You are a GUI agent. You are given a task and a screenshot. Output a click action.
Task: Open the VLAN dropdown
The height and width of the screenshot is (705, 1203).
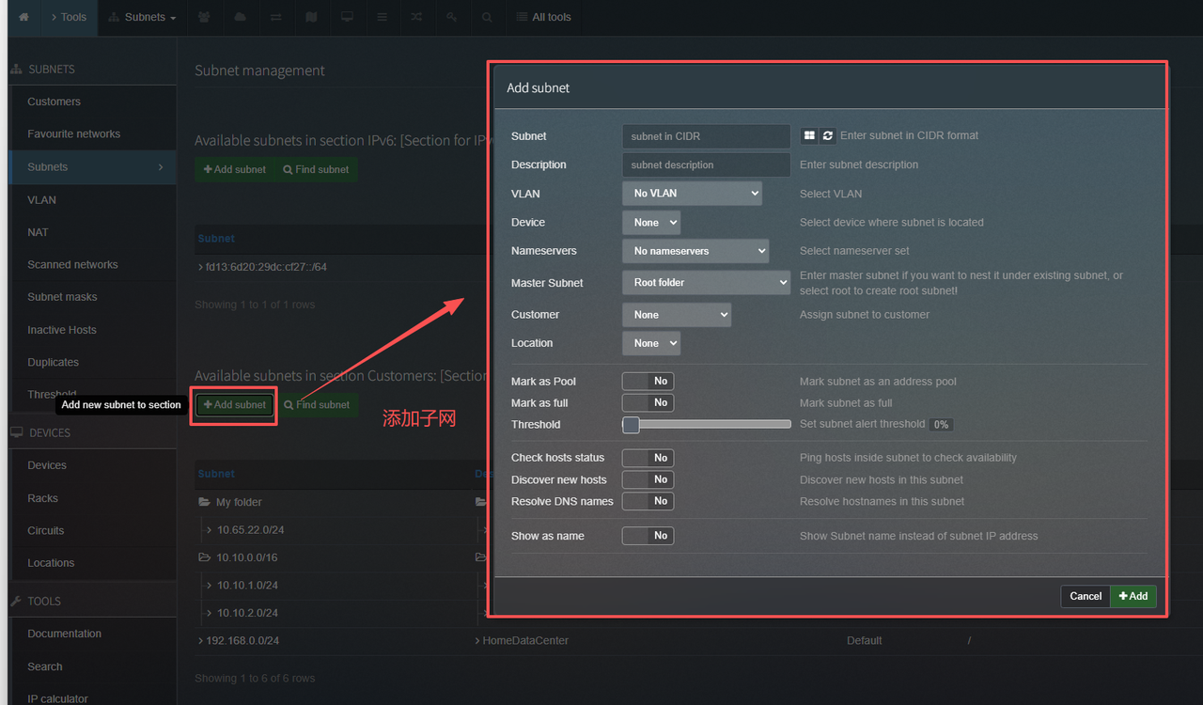tap(692, 194)
